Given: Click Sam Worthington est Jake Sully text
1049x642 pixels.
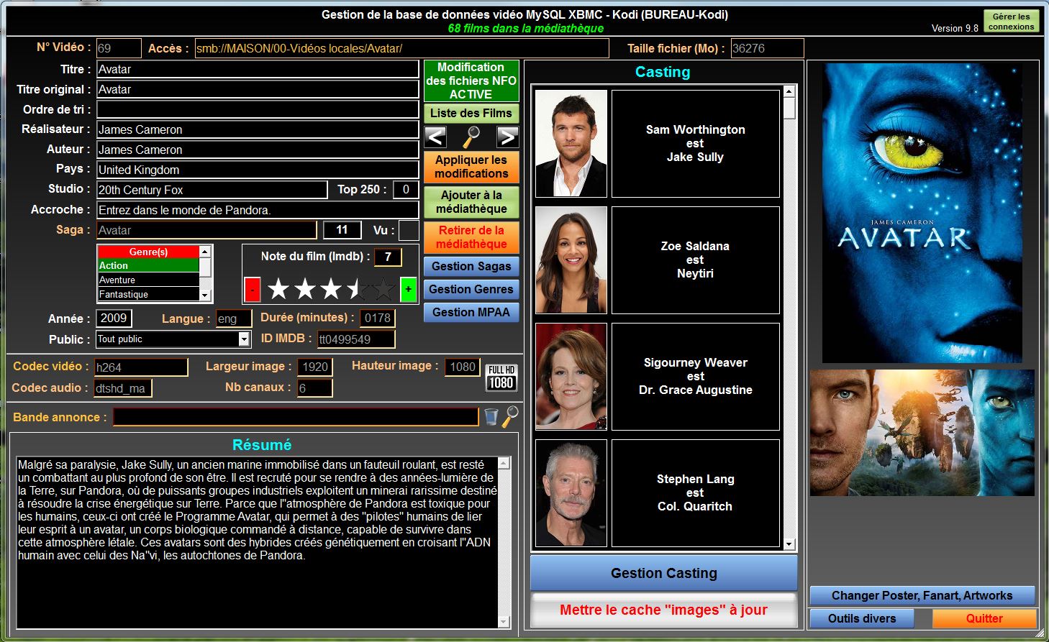Looking at the screenshot, I should [x=695, y=143].
